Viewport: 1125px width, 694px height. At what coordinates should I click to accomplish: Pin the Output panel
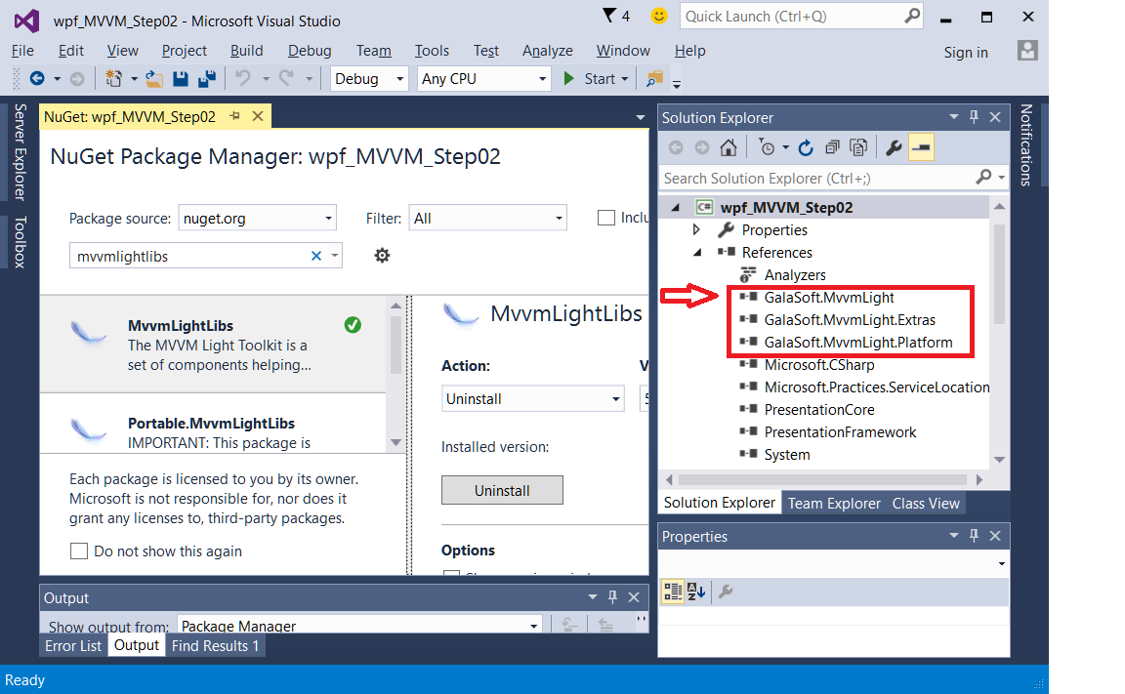pyautogui.click(x=612, y=596)
